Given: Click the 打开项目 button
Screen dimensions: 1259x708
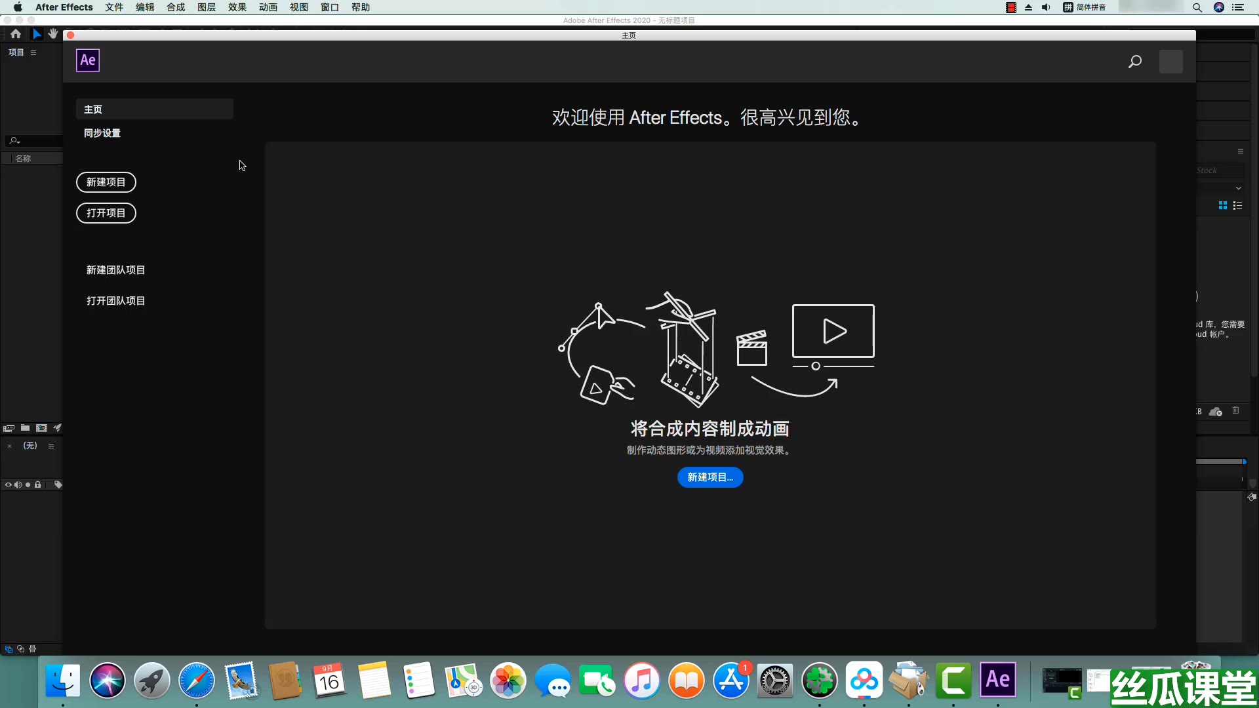Looking at the screenshot, I should point(106,213).
